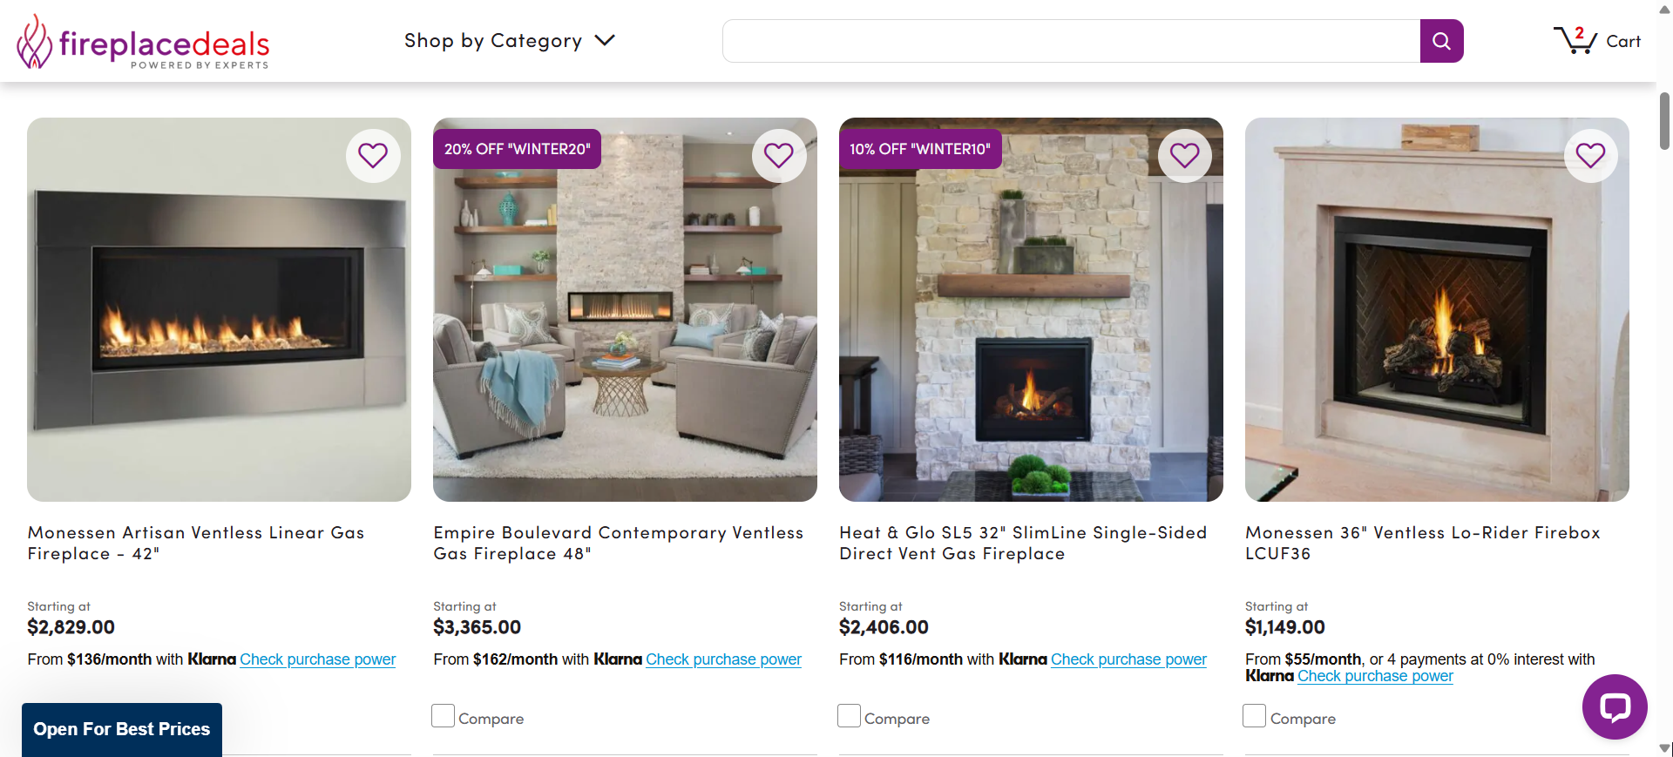Click the Open For Best Prices button
This screenshot has width=1673, height=757.
coord(122,729)
